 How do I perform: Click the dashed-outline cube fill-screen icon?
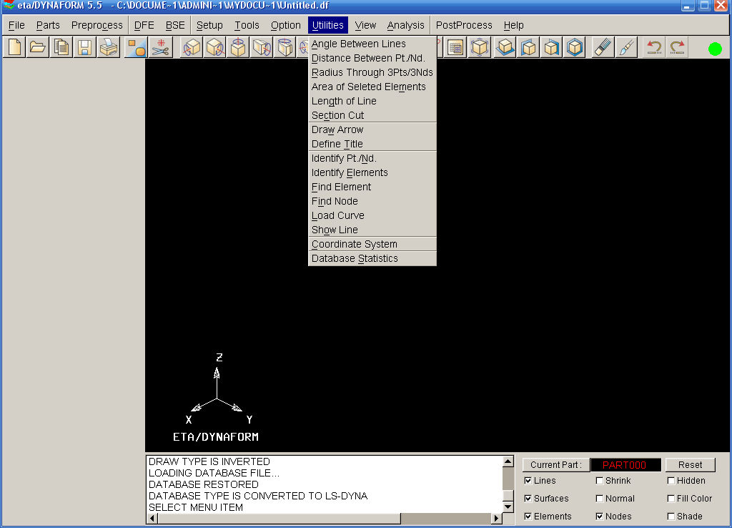click(x=480, y=47)
